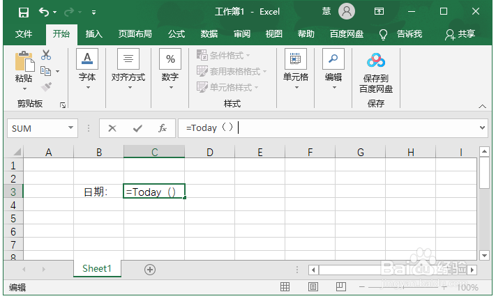Switch to Normal view icon
The width and height of the screenshot is (496, 301).
point(285,287)
